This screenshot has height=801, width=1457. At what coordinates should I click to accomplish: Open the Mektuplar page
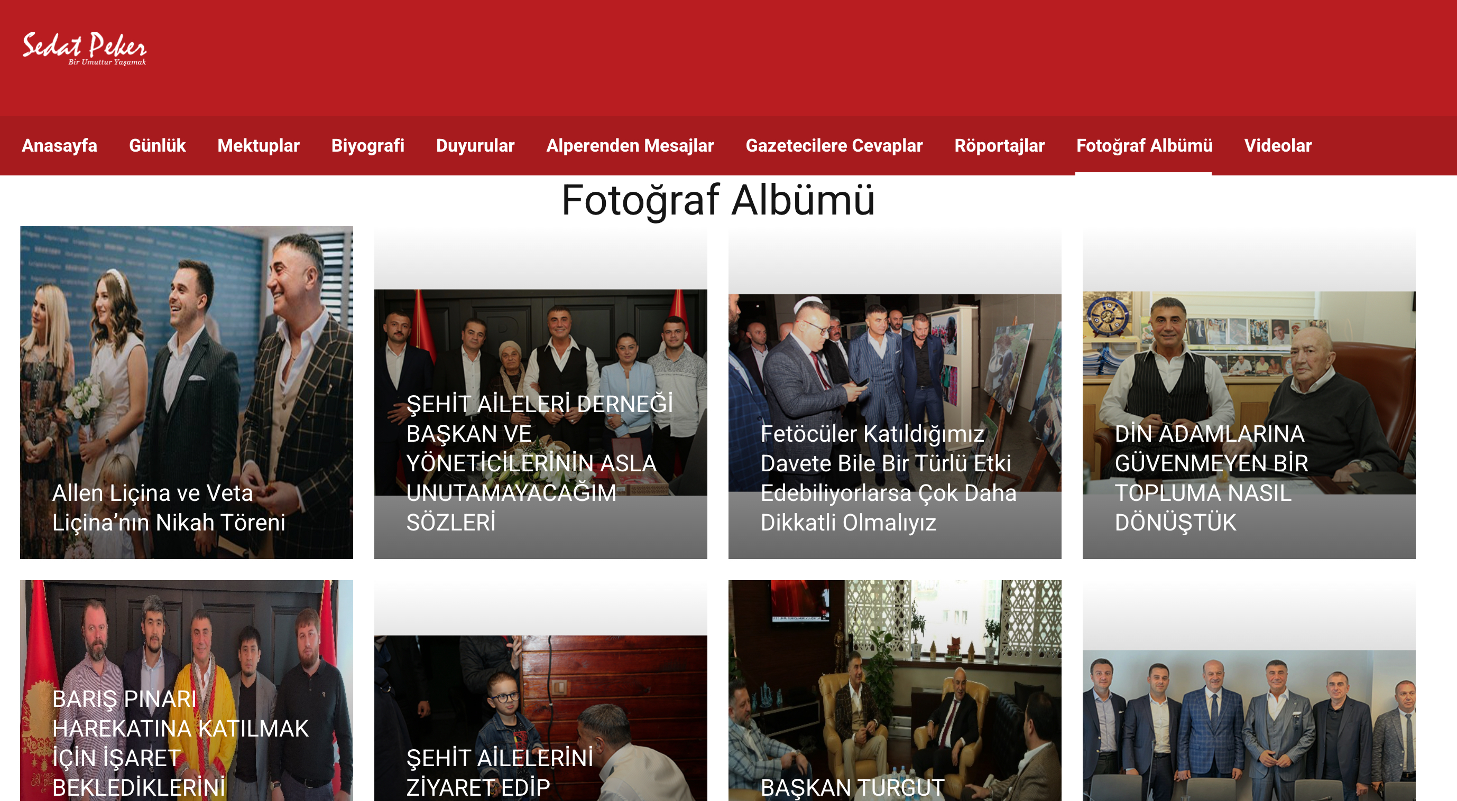coord(258,146)
